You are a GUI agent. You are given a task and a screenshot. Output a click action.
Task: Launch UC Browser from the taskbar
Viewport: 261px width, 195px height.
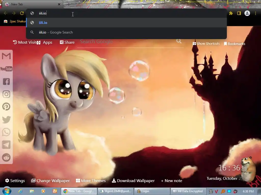tap(55, 191)
